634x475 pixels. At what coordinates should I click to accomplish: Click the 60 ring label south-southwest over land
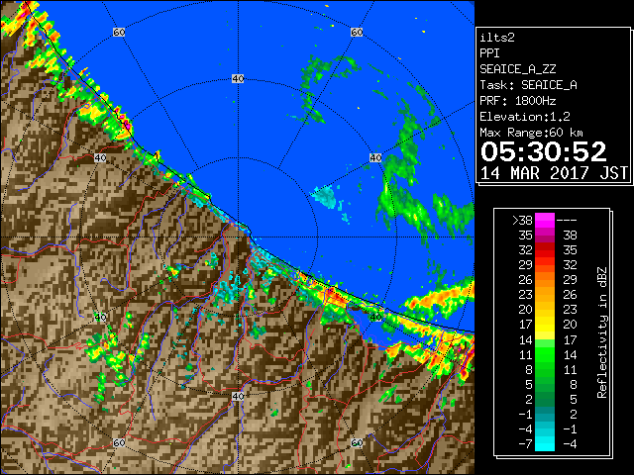119,443
